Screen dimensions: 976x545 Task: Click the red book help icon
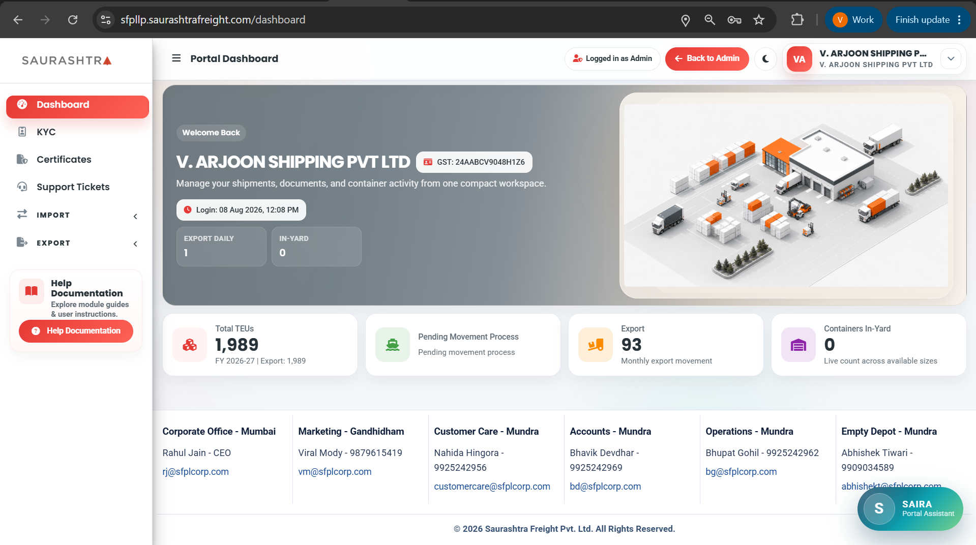32,291
